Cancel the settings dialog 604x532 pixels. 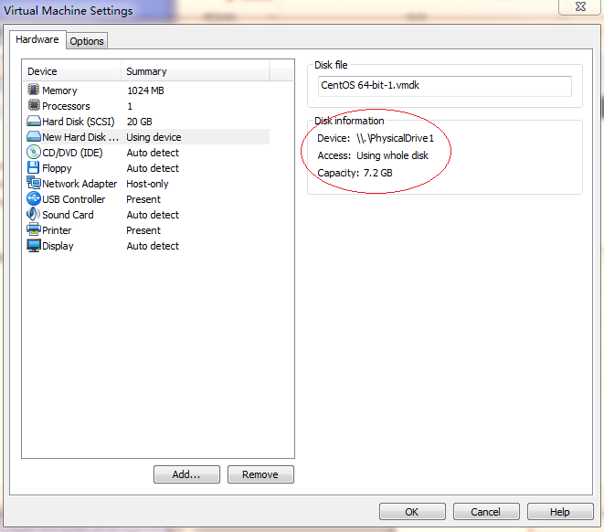486,512
